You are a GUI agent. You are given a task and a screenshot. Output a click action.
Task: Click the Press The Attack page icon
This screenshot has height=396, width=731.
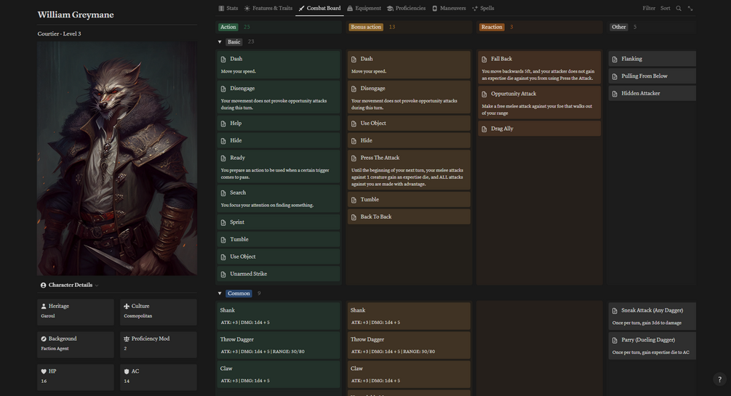[353, 158]
